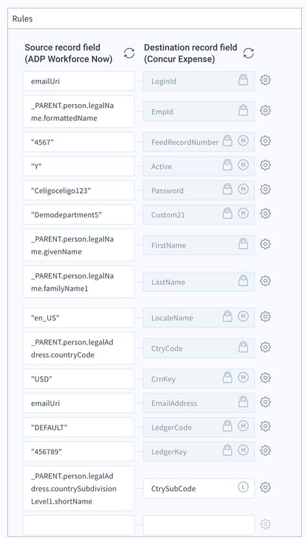The height and width of the screenshot is (540, 307).
Task: Click the Rules panel header
Action: [154, 19]
